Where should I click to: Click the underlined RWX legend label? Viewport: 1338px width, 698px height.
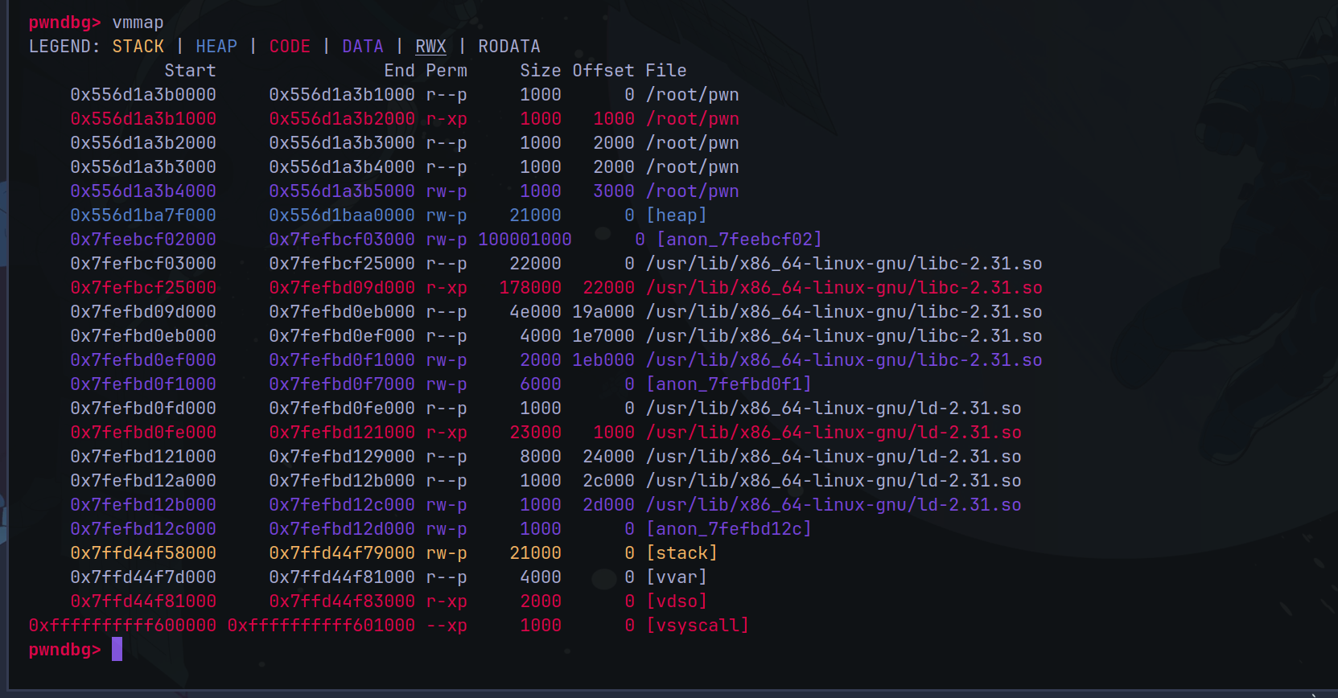[430, 47]
